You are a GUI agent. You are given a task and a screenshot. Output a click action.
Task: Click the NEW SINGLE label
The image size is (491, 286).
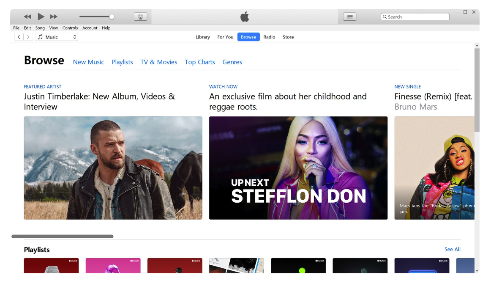tap(407, 87)
